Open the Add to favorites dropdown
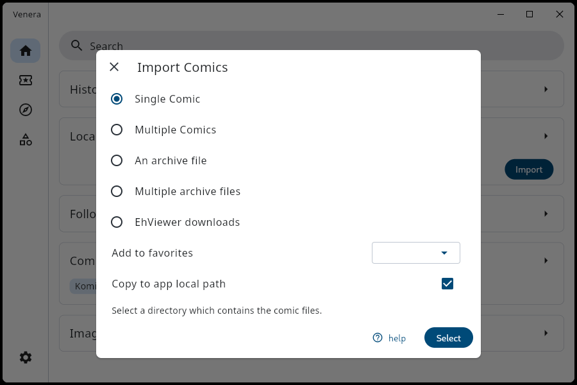Viewport: 577px width, 385px height. click(416, 253)
